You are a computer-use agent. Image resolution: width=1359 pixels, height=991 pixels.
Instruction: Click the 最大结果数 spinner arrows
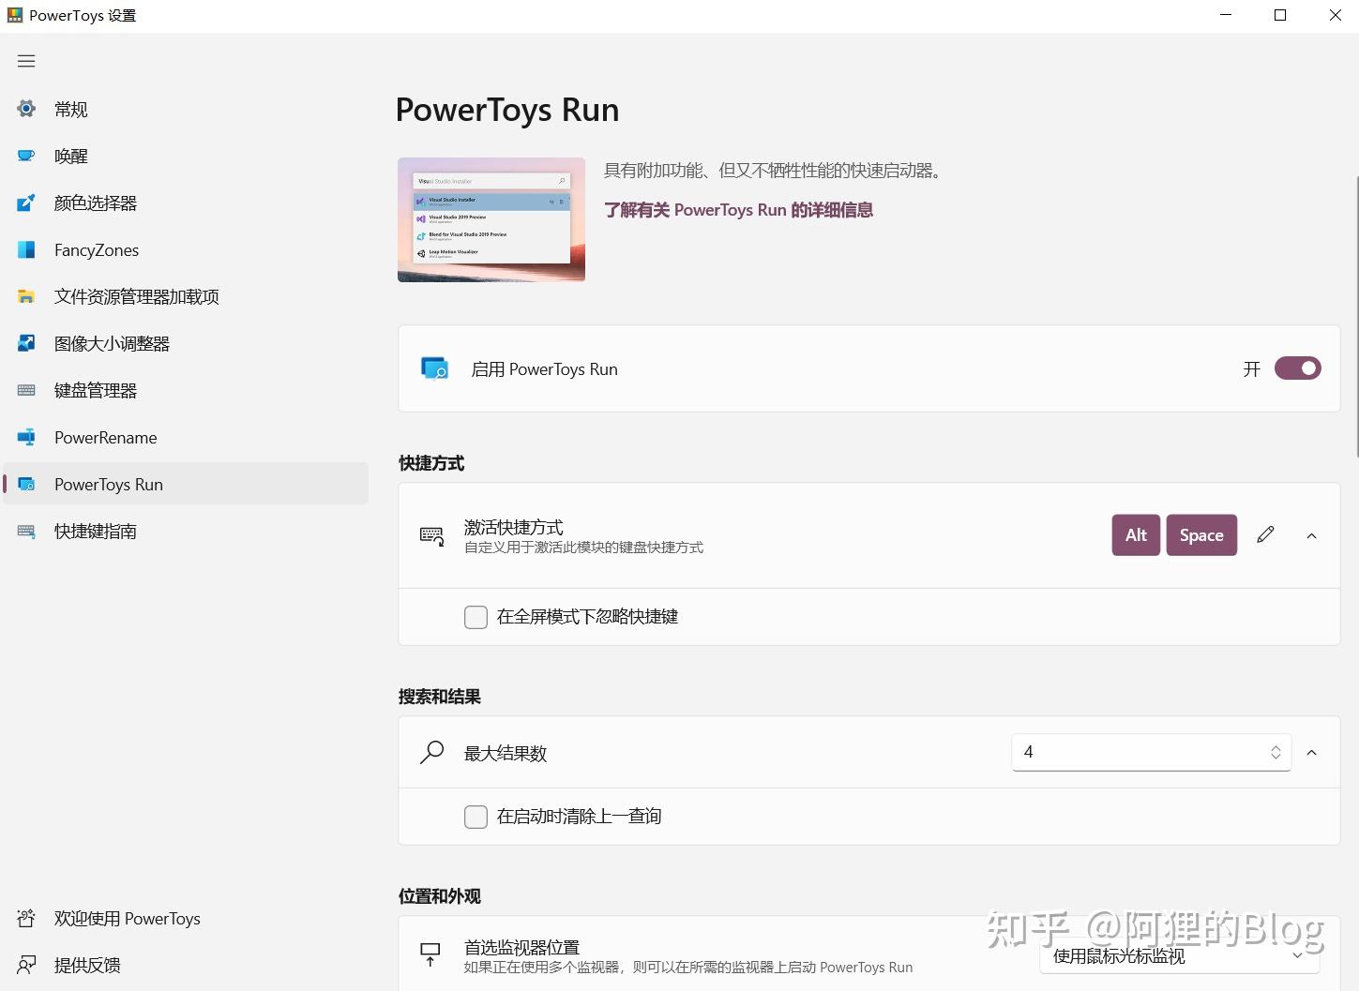tap(1276, 752)
